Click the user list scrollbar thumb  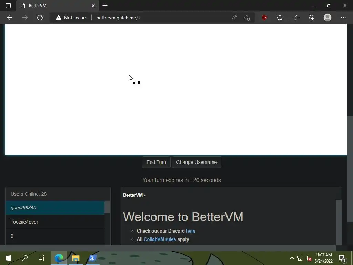click(108, 207)
